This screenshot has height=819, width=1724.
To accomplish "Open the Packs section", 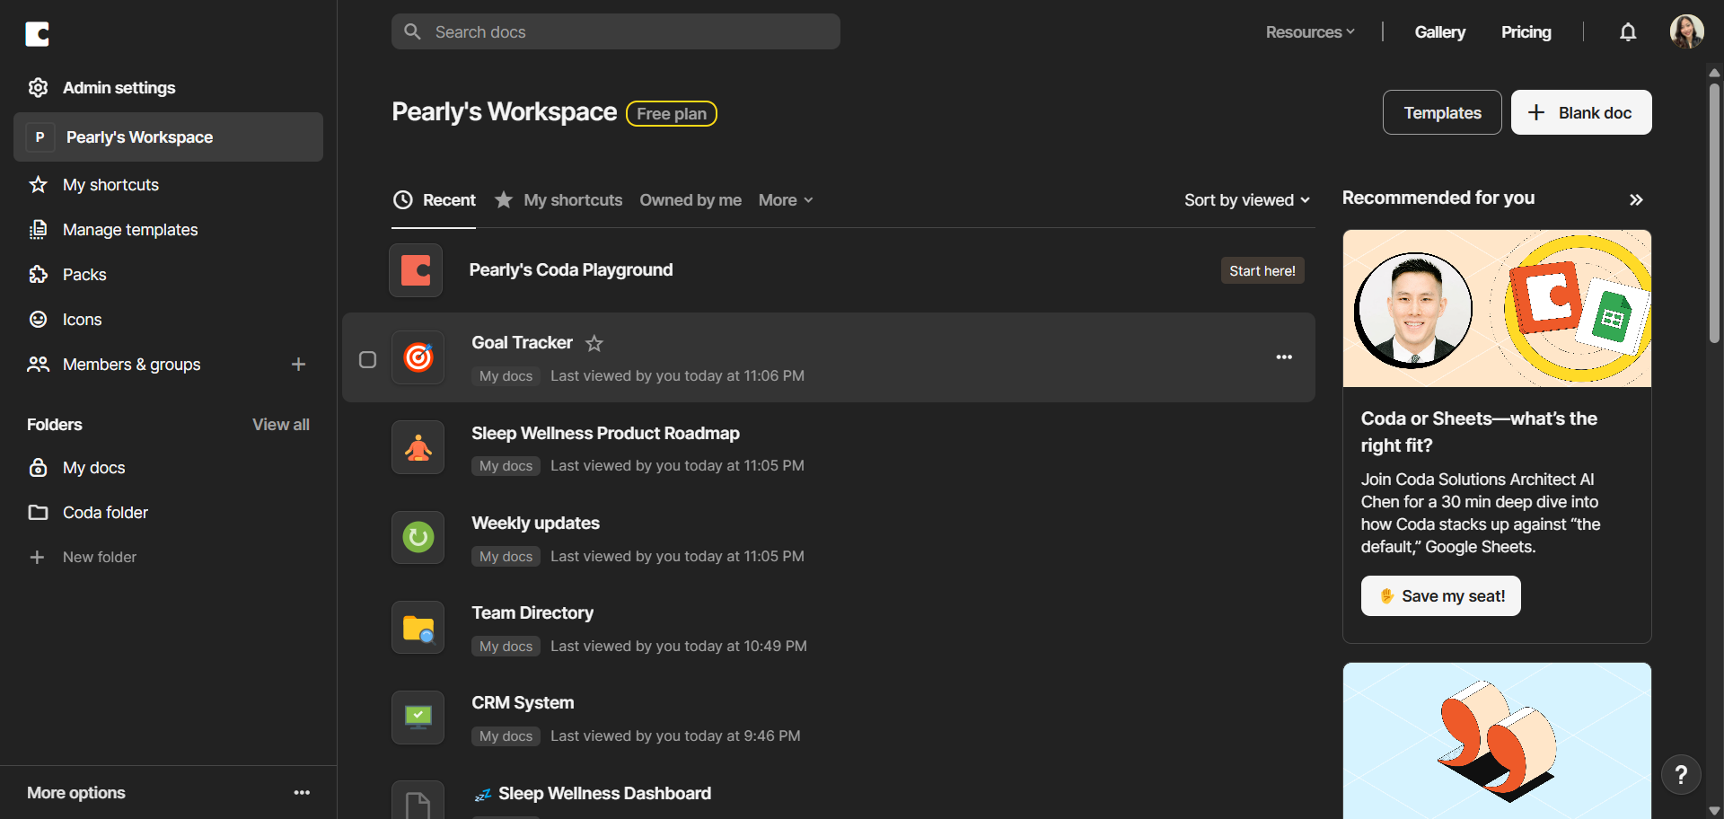I will (x=84, y=275).
